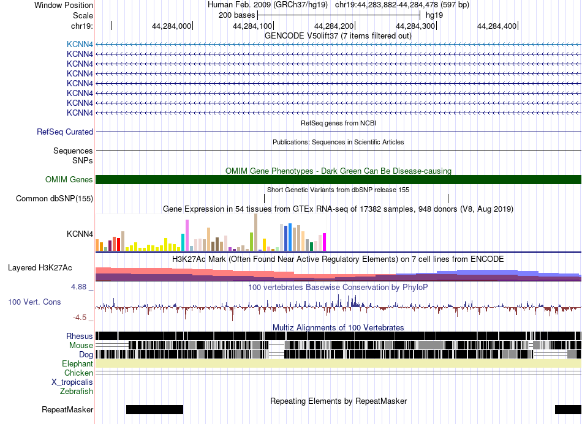Click the Dog species label

(86, 355)
